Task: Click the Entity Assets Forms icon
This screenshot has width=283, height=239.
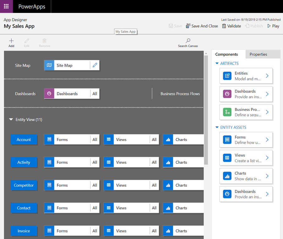Action: point(227,140)
